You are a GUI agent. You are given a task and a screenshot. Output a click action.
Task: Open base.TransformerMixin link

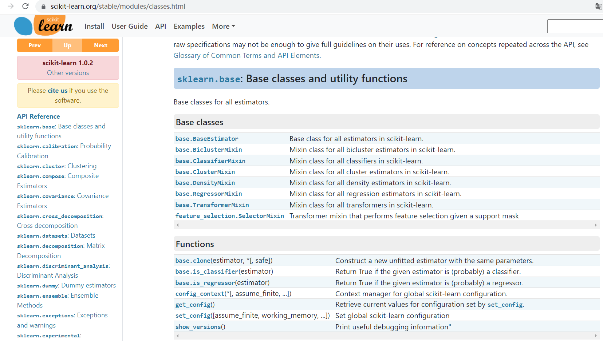point(212,205)
